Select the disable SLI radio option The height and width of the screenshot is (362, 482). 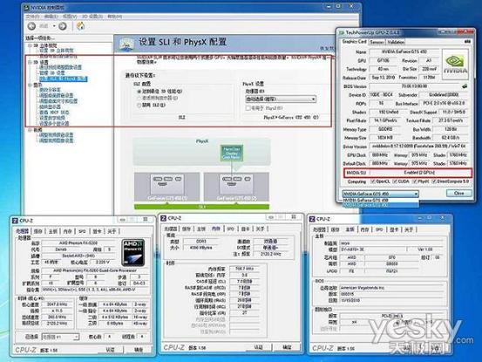(x=139, y=106)
